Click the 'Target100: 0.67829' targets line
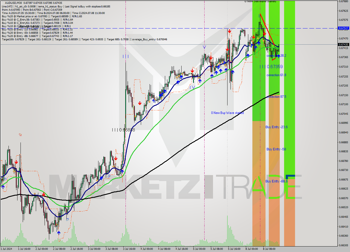This screenshot has height=252, width=350. [84, 39]
